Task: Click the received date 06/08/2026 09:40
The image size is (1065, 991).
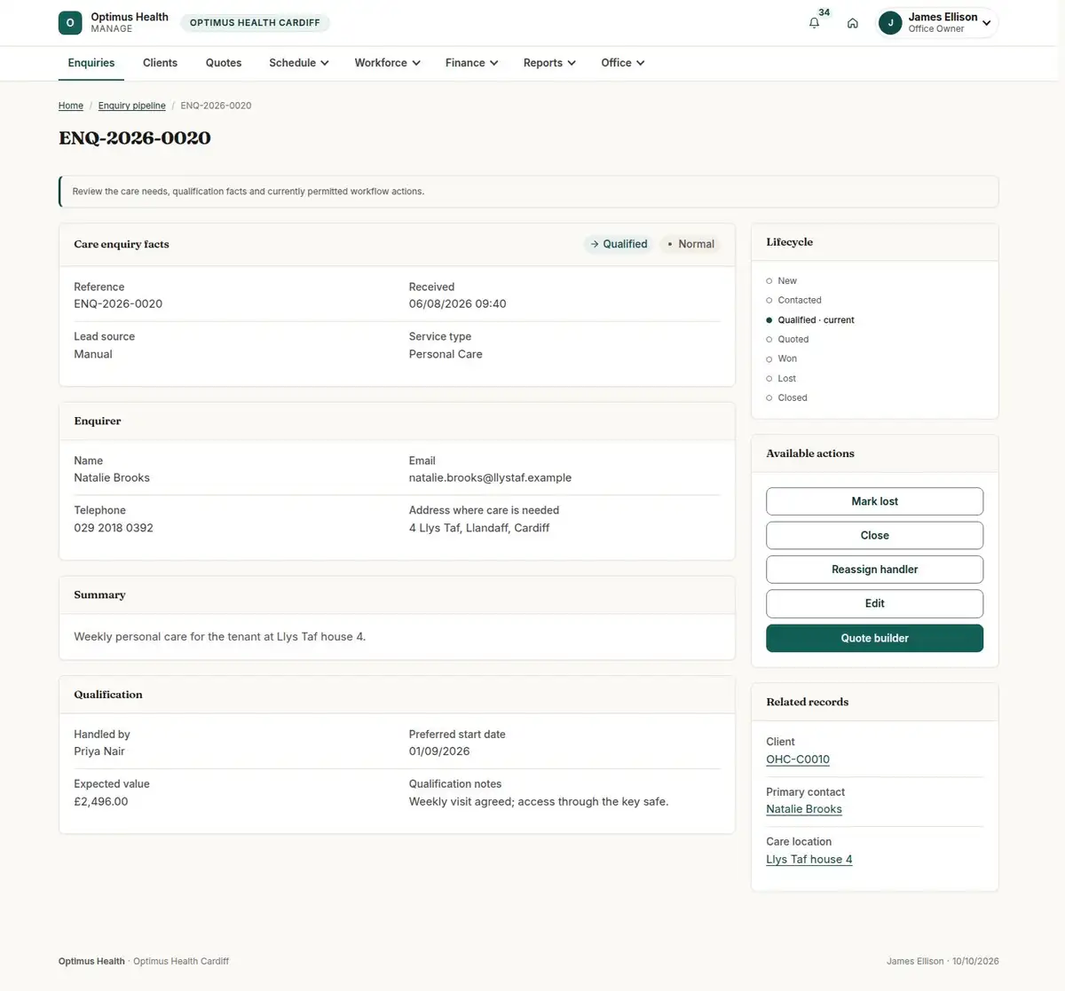Action: [458, 303]
